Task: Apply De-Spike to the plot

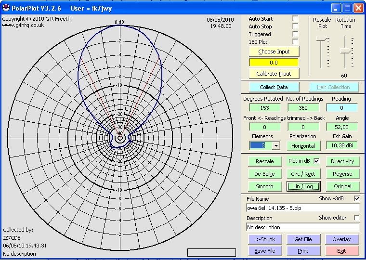Action: (265, 174)
